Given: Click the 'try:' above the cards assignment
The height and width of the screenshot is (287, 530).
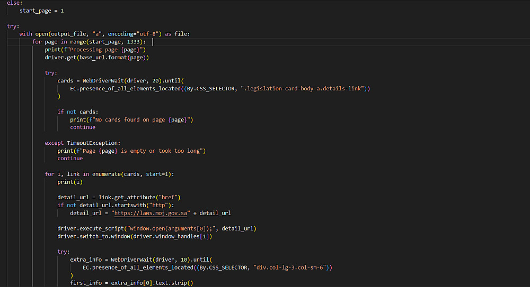Looking at the screenshot, I should 51,73.
